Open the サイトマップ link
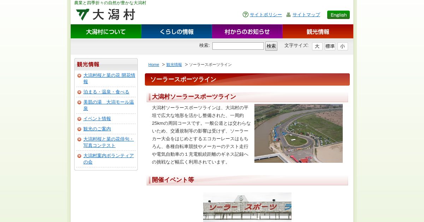 (x=306, y=15)
